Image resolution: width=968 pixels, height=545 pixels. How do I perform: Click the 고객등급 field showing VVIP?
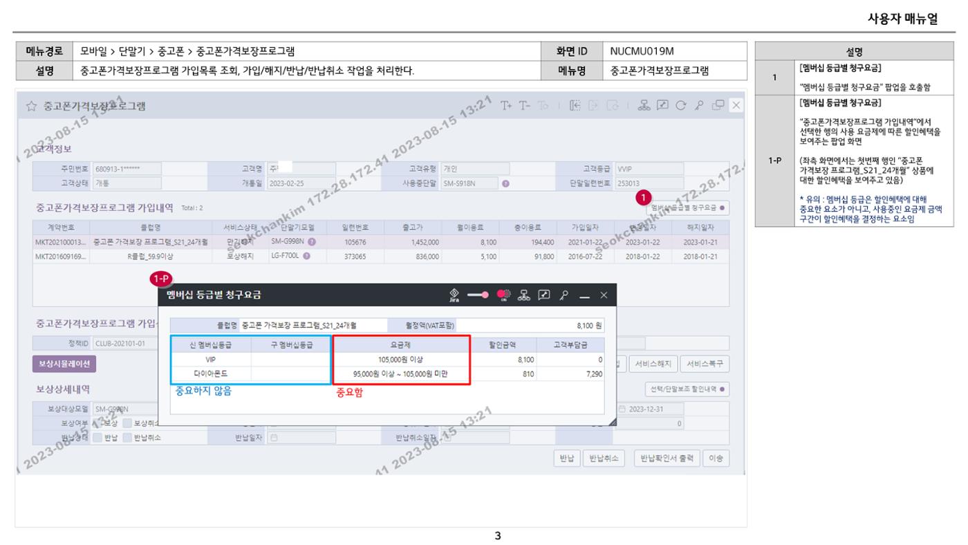pyautogui.click(x=649, y=168)
